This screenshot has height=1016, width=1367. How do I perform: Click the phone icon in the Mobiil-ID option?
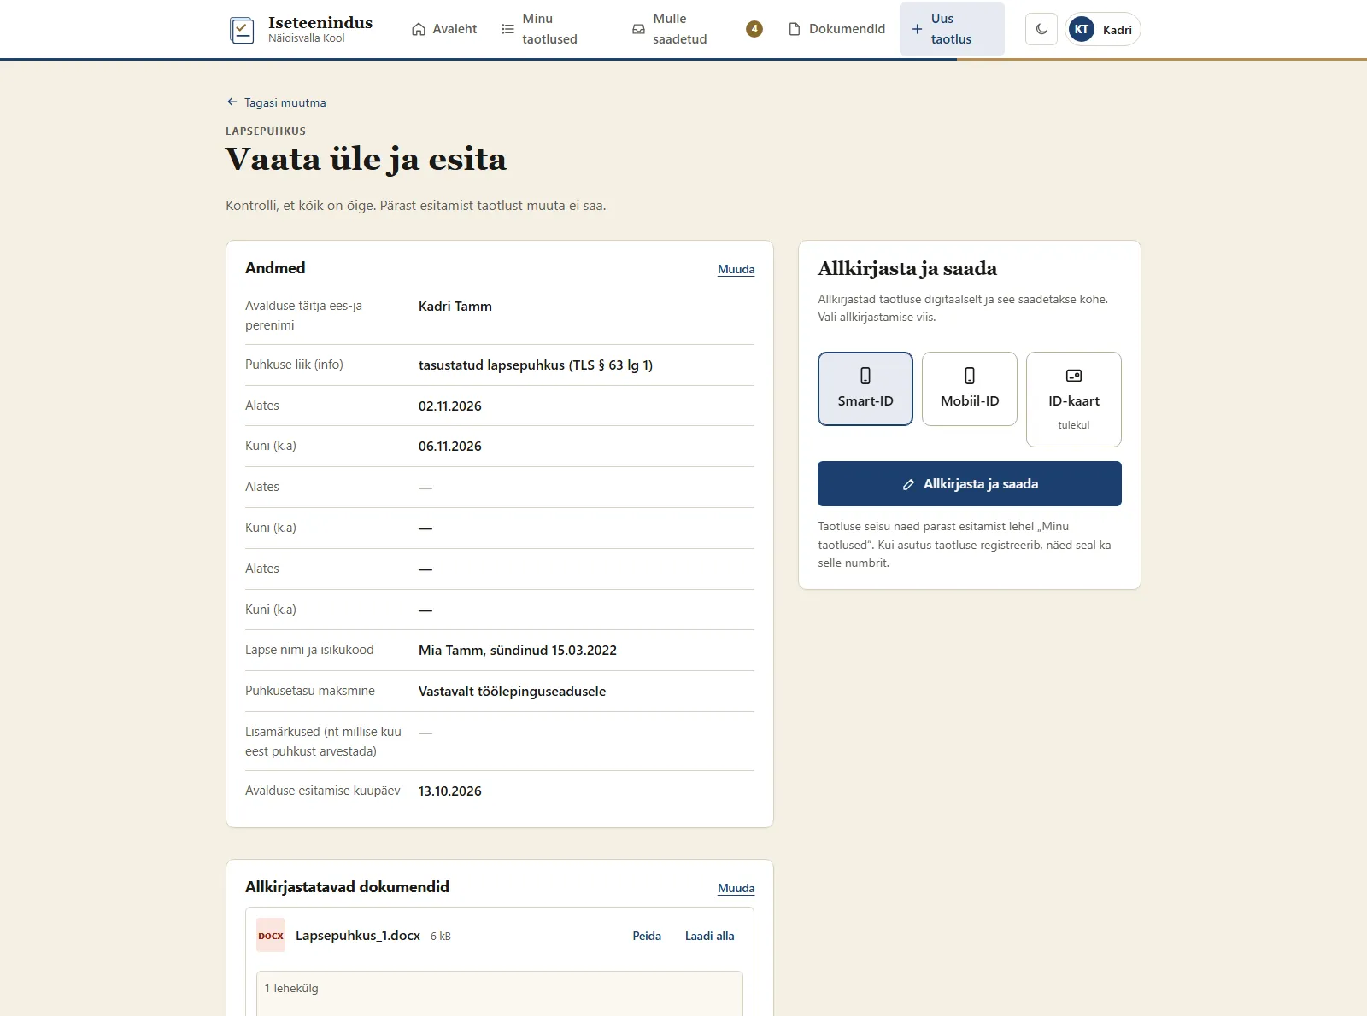point(970,376)
